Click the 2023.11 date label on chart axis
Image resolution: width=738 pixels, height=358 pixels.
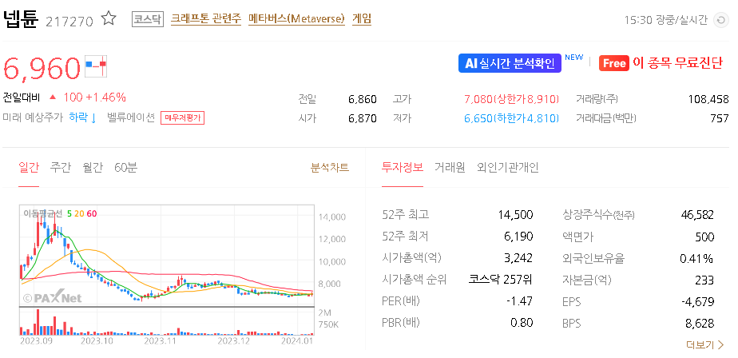[159, 340]
